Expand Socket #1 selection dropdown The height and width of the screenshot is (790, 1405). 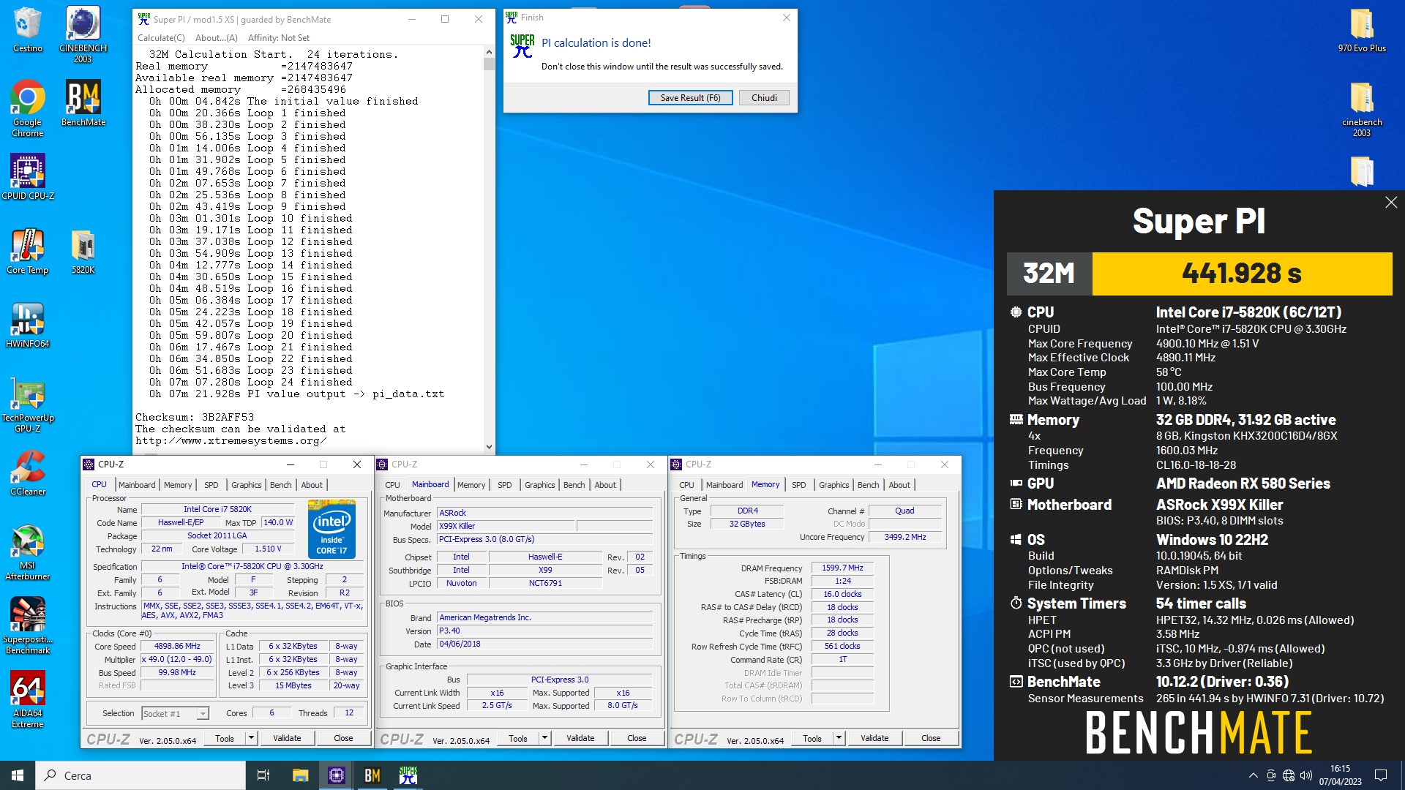[203, 713]
